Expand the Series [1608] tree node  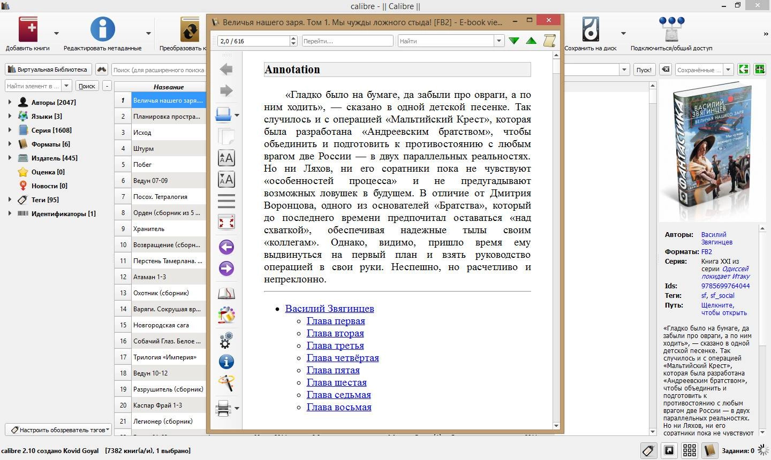coord(10,130)
